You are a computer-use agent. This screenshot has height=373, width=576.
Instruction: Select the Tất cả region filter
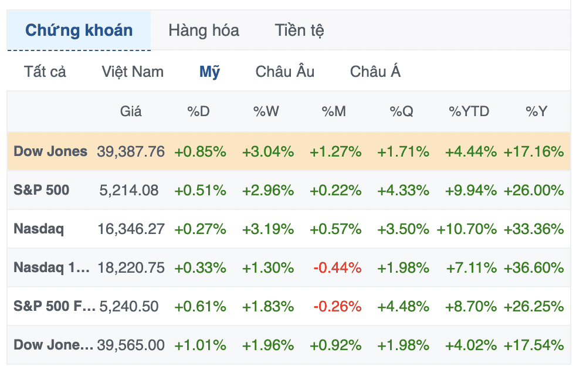45,72
